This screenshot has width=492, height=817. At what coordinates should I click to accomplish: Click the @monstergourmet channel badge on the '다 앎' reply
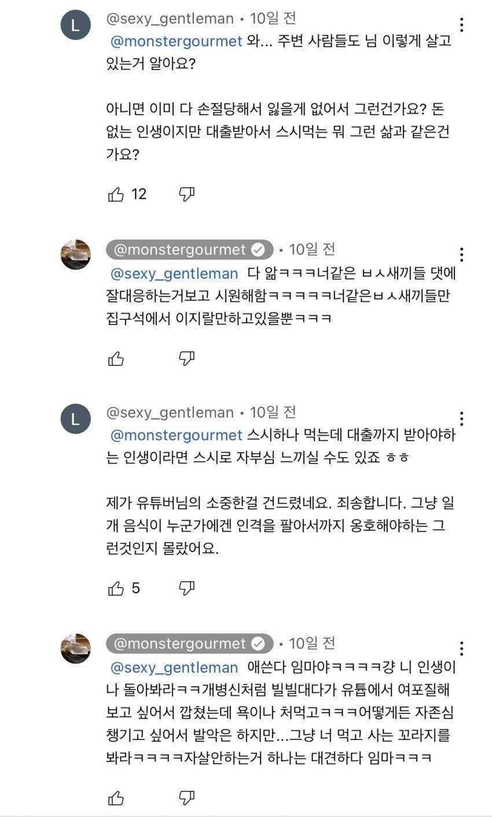(x=189, y=250)
